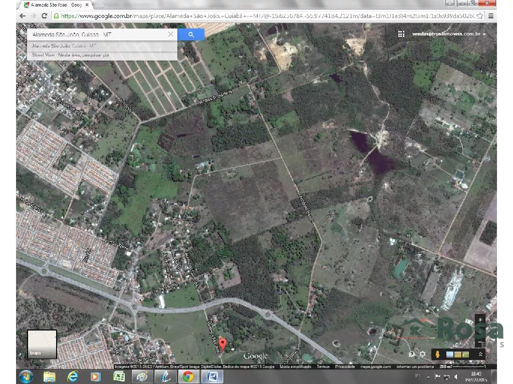Open the Google apps grid

click(401, 34)
